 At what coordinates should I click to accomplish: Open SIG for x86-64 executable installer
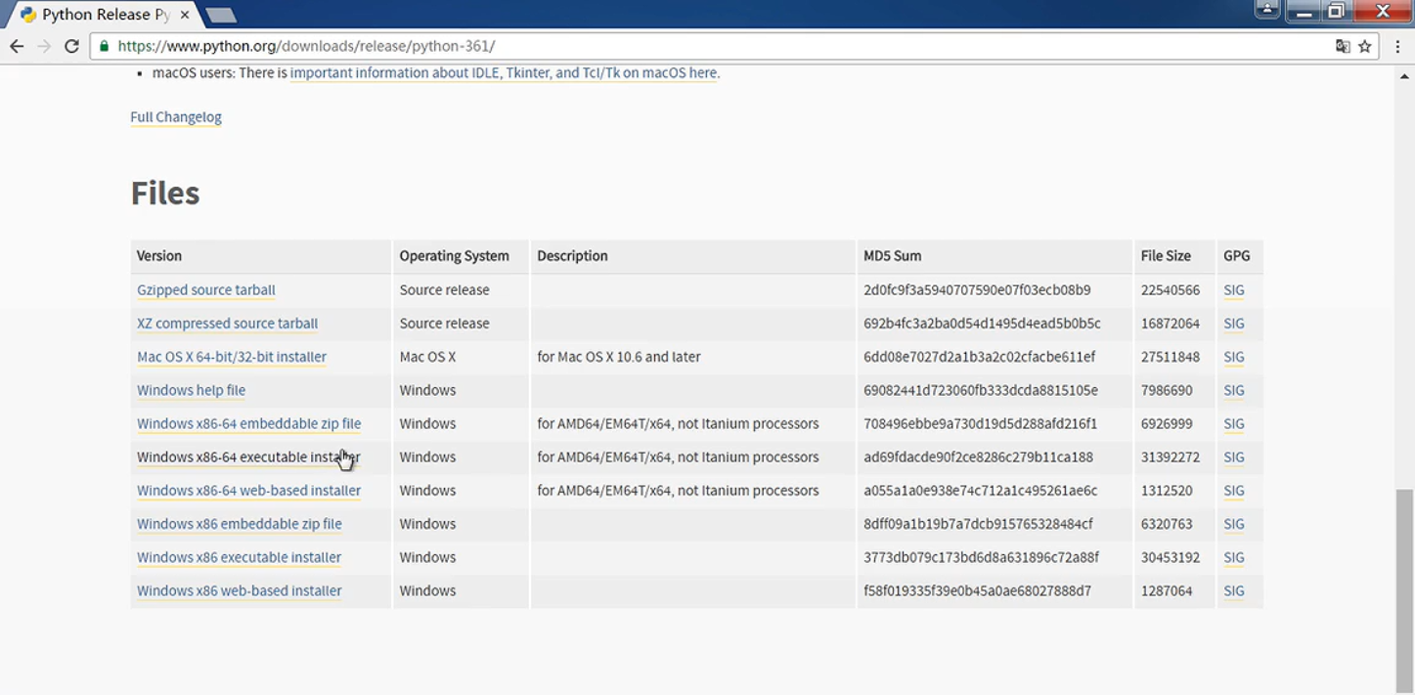pos(1234,457)
